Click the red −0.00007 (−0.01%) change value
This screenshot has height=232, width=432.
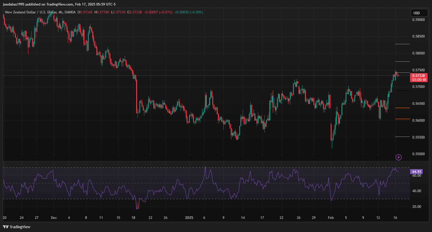tap(158, 12)
